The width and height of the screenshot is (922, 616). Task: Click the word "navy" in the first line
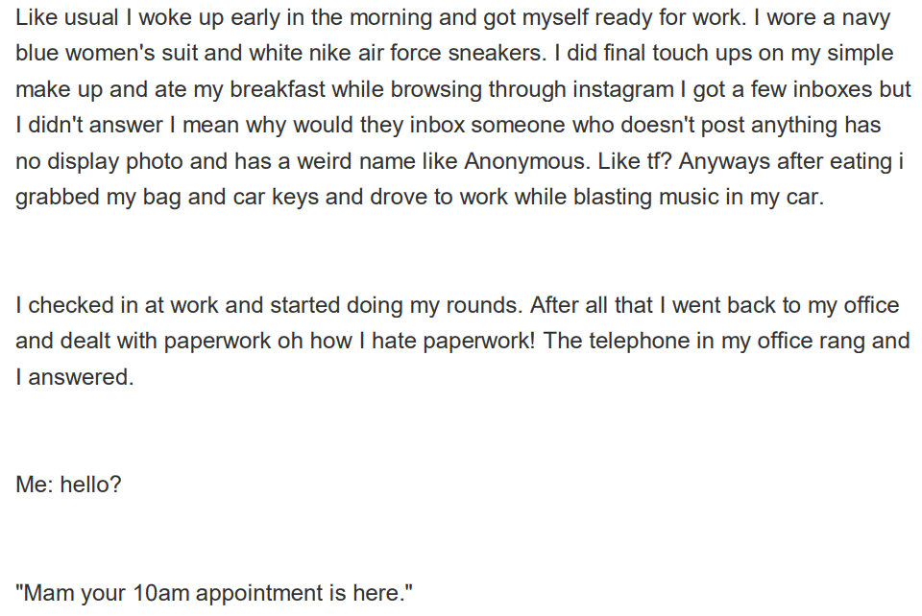point(864,18)
